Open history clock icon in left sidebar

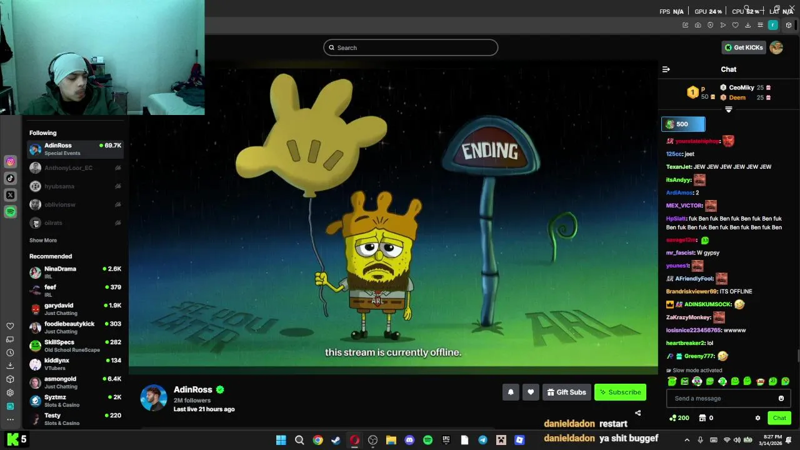coord(10,352)
